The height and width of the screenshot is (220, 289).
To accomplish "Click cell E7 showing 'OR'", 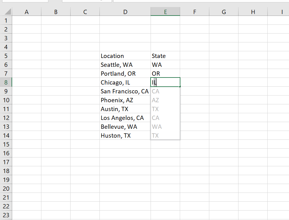I will 165,74.
